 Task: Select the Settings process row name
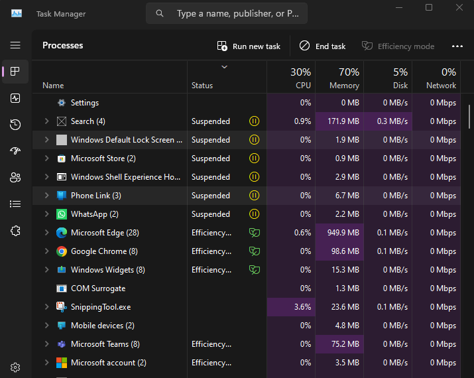85,103
